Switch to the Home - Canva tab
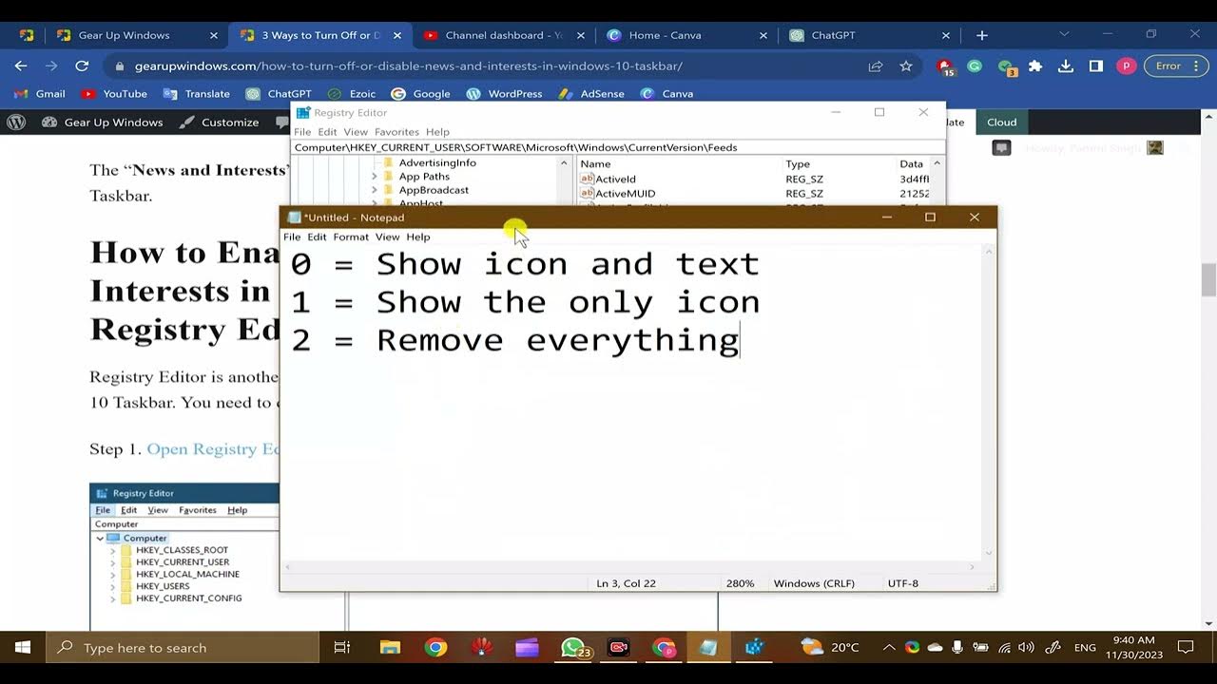Image resolution: width=1217 pixels, height=684 pixels. pos(687,35)
